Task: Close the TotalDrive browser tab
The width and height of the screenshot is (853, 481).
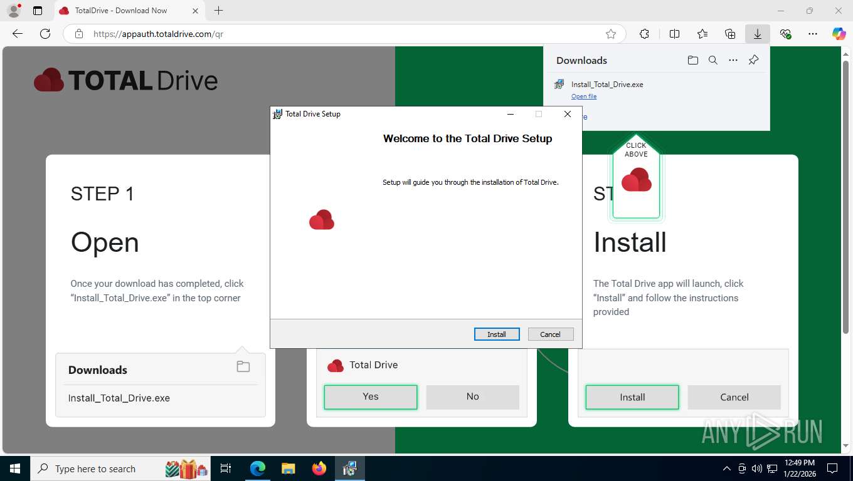Action: (195, 11)
